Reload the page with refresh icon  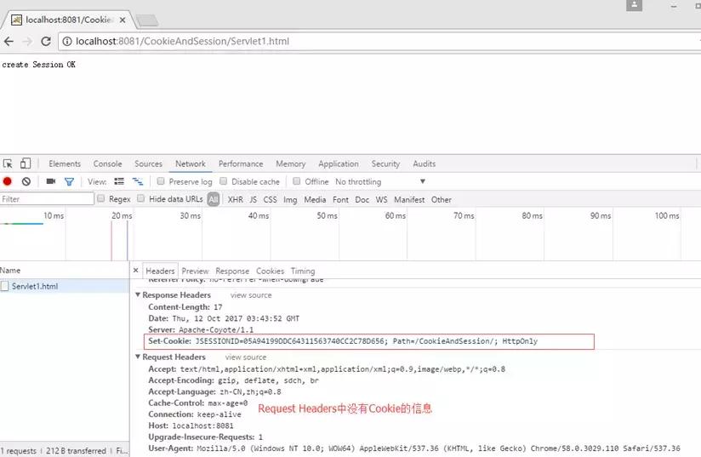click(46, 42)
